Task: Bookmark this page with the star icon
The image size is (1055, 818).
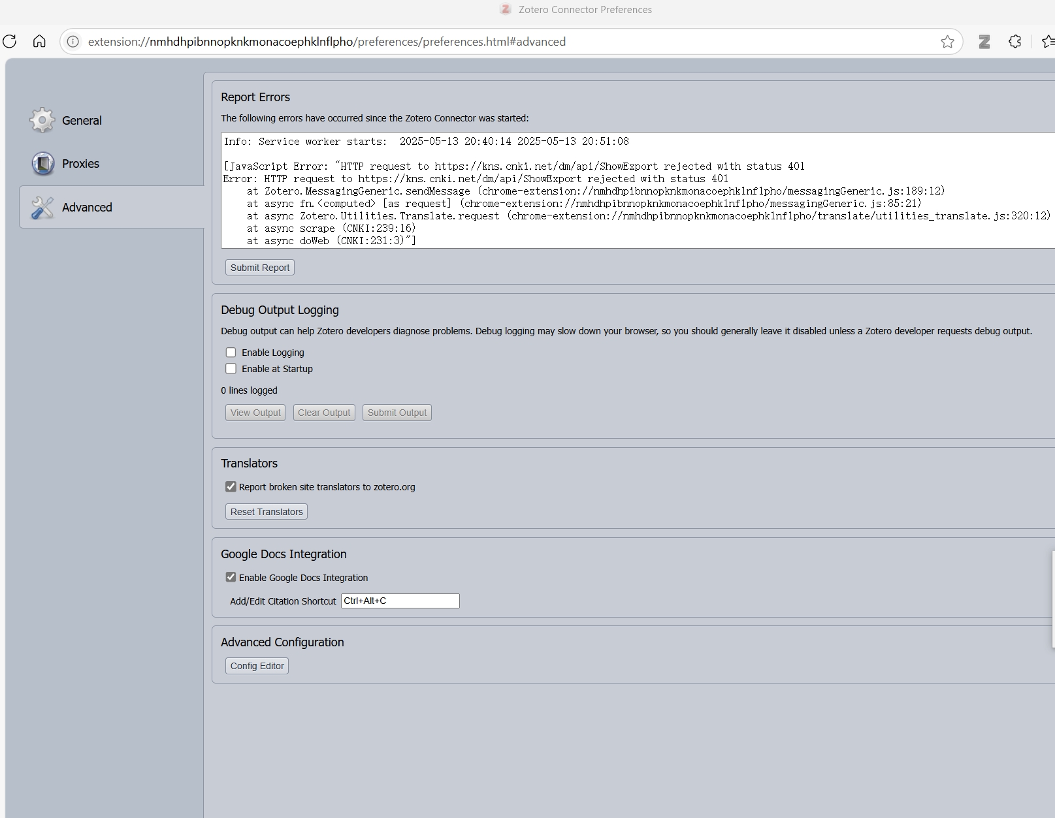Action: [x=947, y=42]
